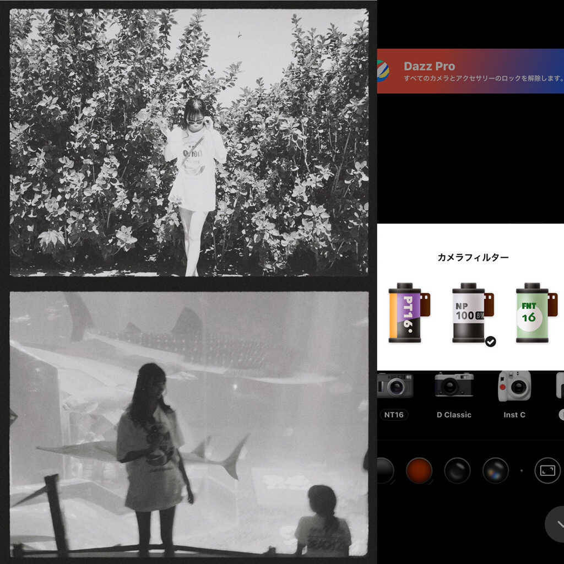Viewport: 564px width, 564px height.
Task: Click the カメラフィルター heading
Action: pyautogui.click(x=473, y=257)
